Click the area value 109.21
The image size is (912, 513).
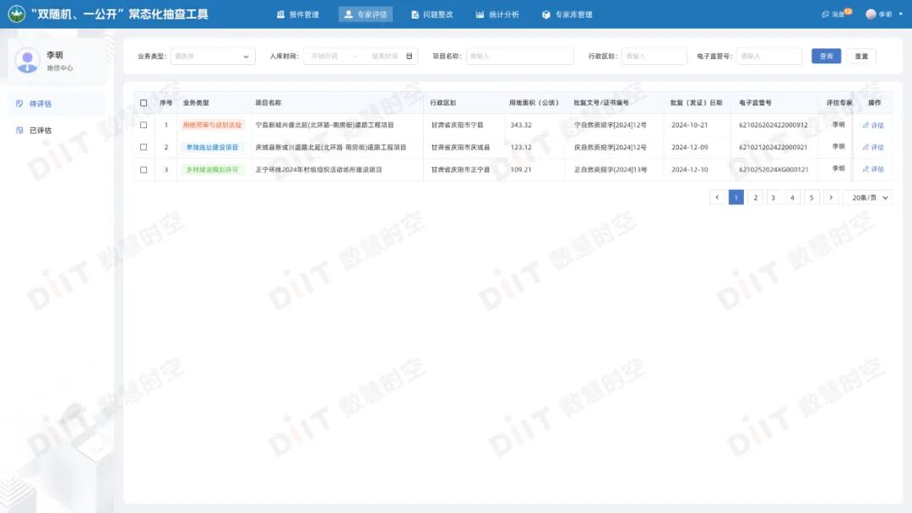[x=521, y=170]
